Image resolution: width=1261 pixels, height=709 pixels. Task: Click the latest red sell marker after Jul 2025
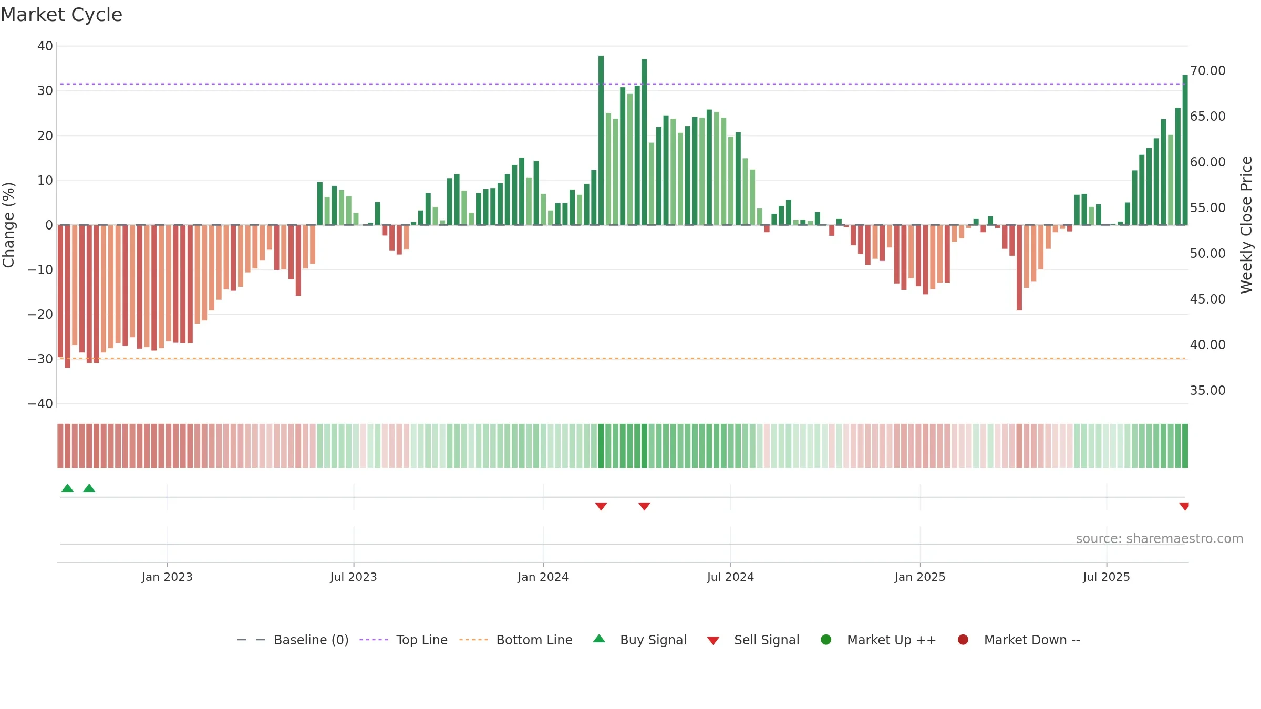click(x=1184, y=506)
